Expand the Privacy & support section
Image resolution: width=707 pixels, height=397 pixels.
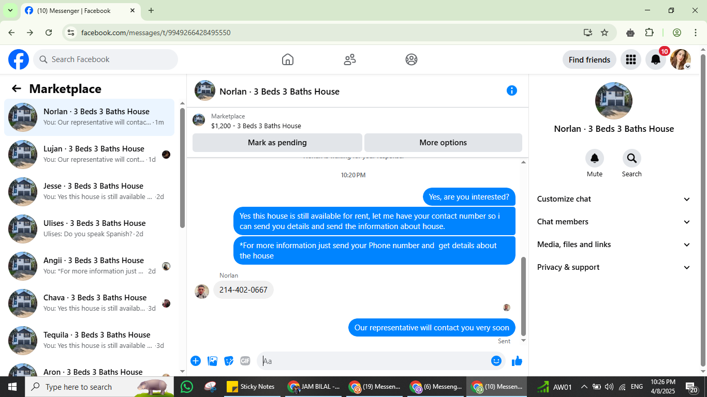[x=614, y=267]
